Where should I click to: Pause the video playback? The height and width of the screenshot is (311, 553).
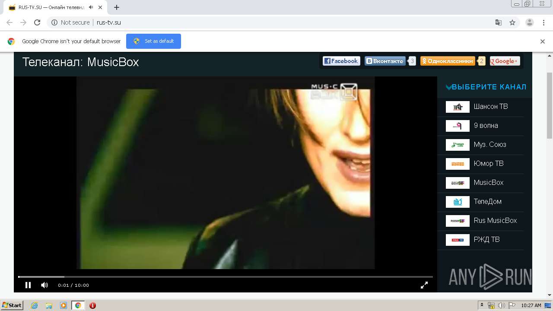click(x=28, y=285)
